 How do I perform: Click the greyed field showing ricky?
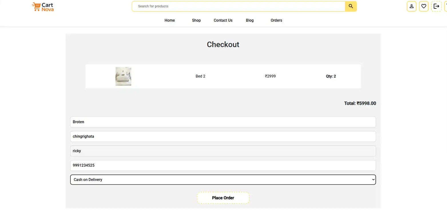[x=223, y=151]
